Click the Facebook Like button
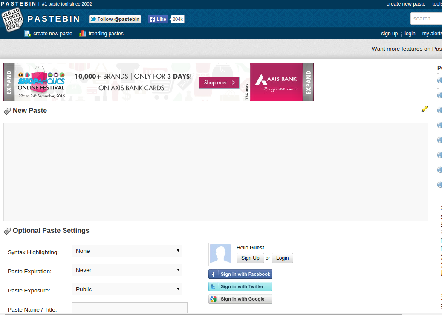The height and width of the screenshot is (315, 442). (x=158, y=19)
